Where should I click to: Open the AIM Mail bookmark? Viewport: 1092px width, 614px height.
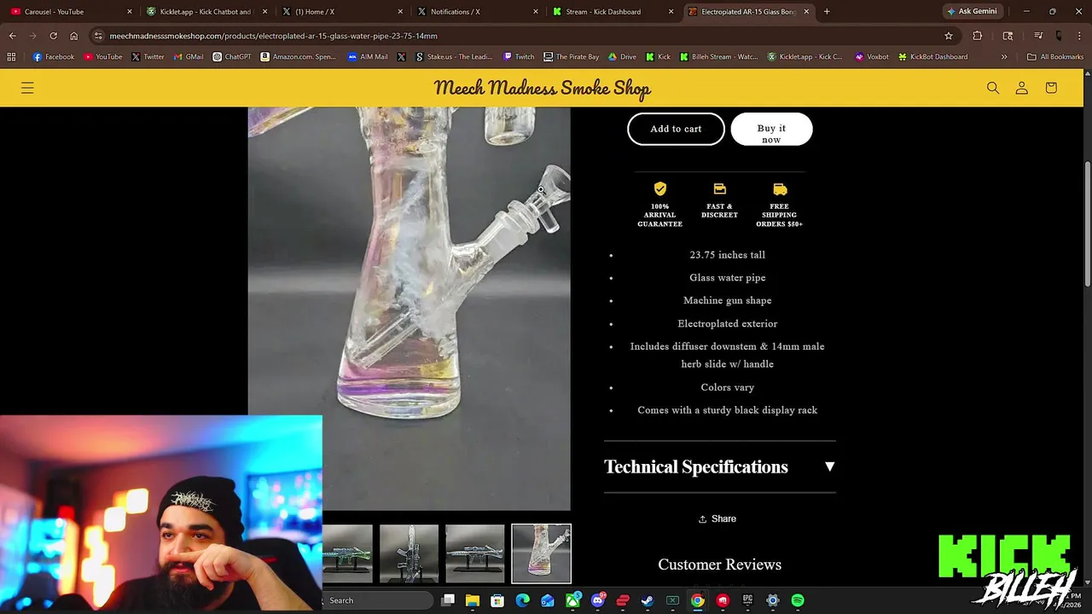368,57
